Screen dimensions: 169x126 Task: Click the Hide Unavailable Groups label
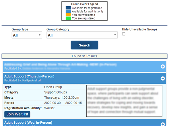click(x=140, y=29)
